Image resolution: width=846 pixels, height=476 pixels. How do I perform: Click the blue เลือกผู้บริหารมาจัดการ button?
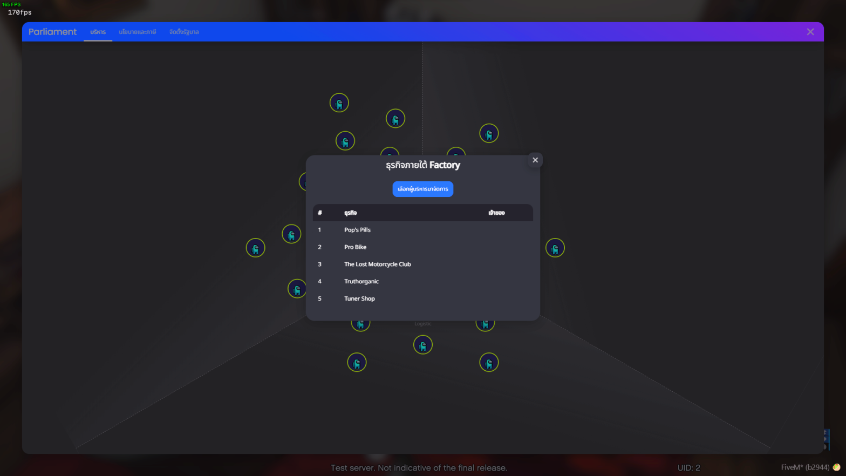coord(423,189)
